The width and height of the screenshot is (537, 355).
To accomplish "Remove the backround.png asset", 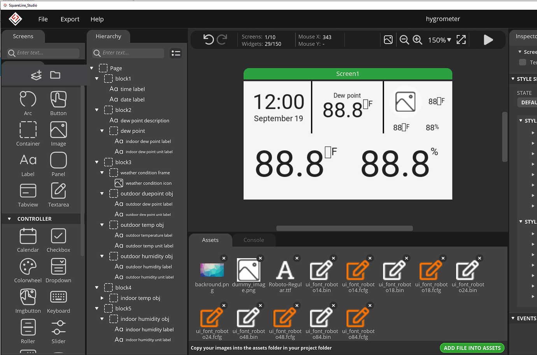I will point(224,258).
